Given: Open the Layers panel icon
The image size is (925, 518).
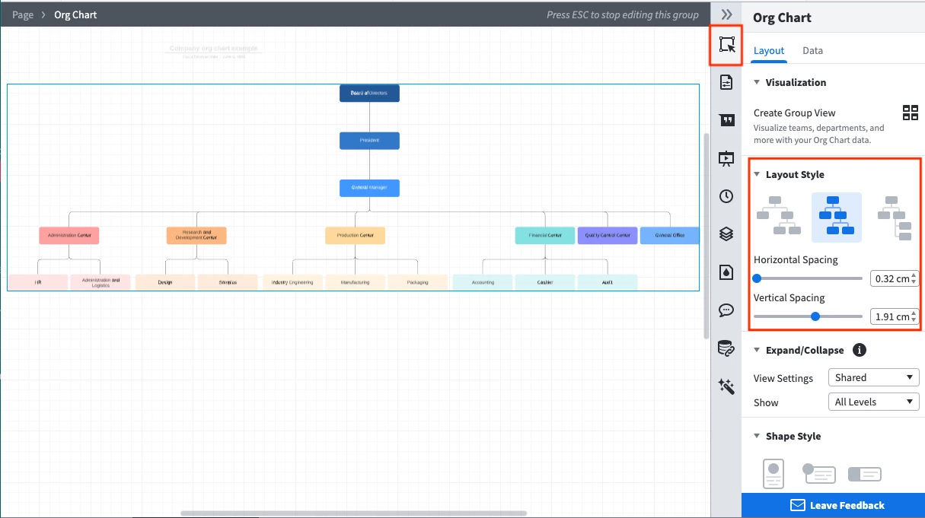Looking at the screenshot, I should click(726, 234).
